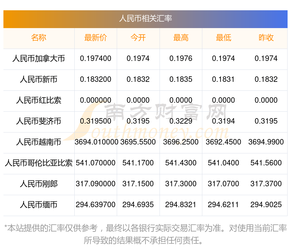This screenshot has height=251, width=291.
Task: Select the 294.9025 previous close value
Action: (266, 205)
